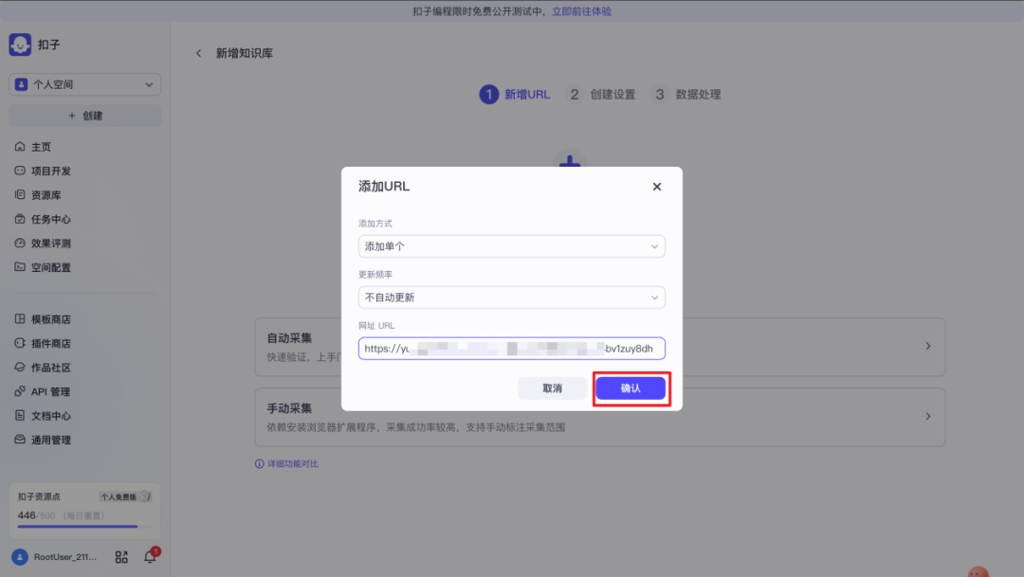1024x577 pixels.
Task: Close the 添加URL dialog
Action: click(657, 187)
